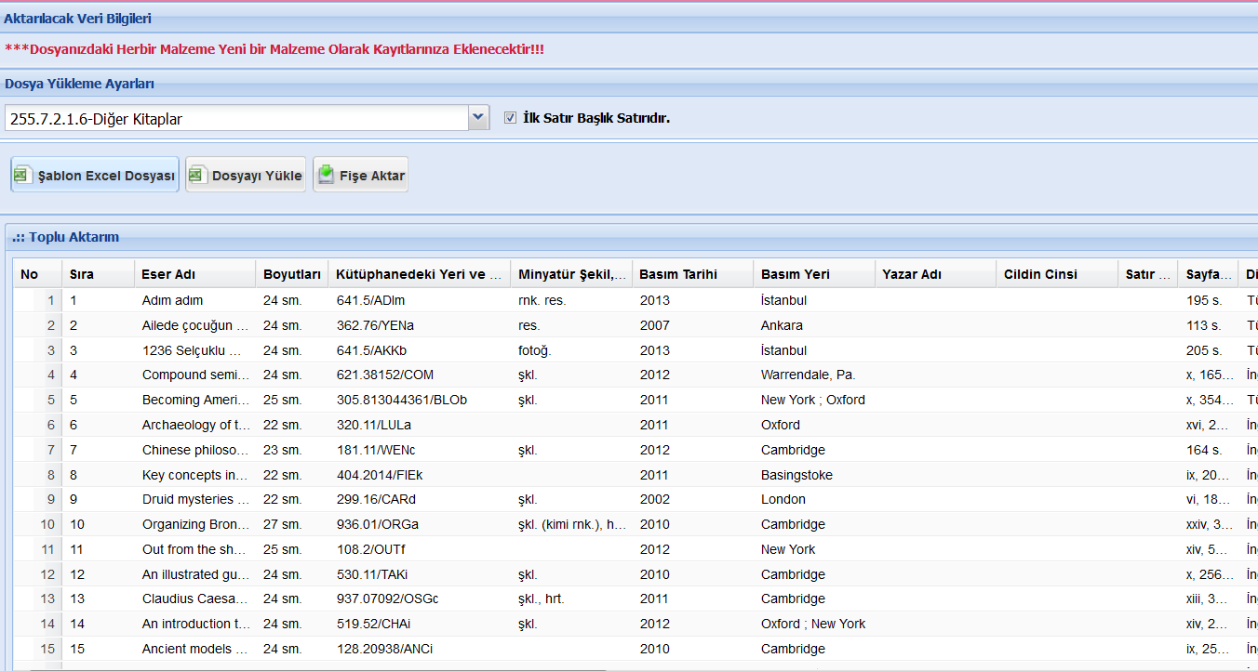Click call number 320.11/LULa

coord(373,425)
